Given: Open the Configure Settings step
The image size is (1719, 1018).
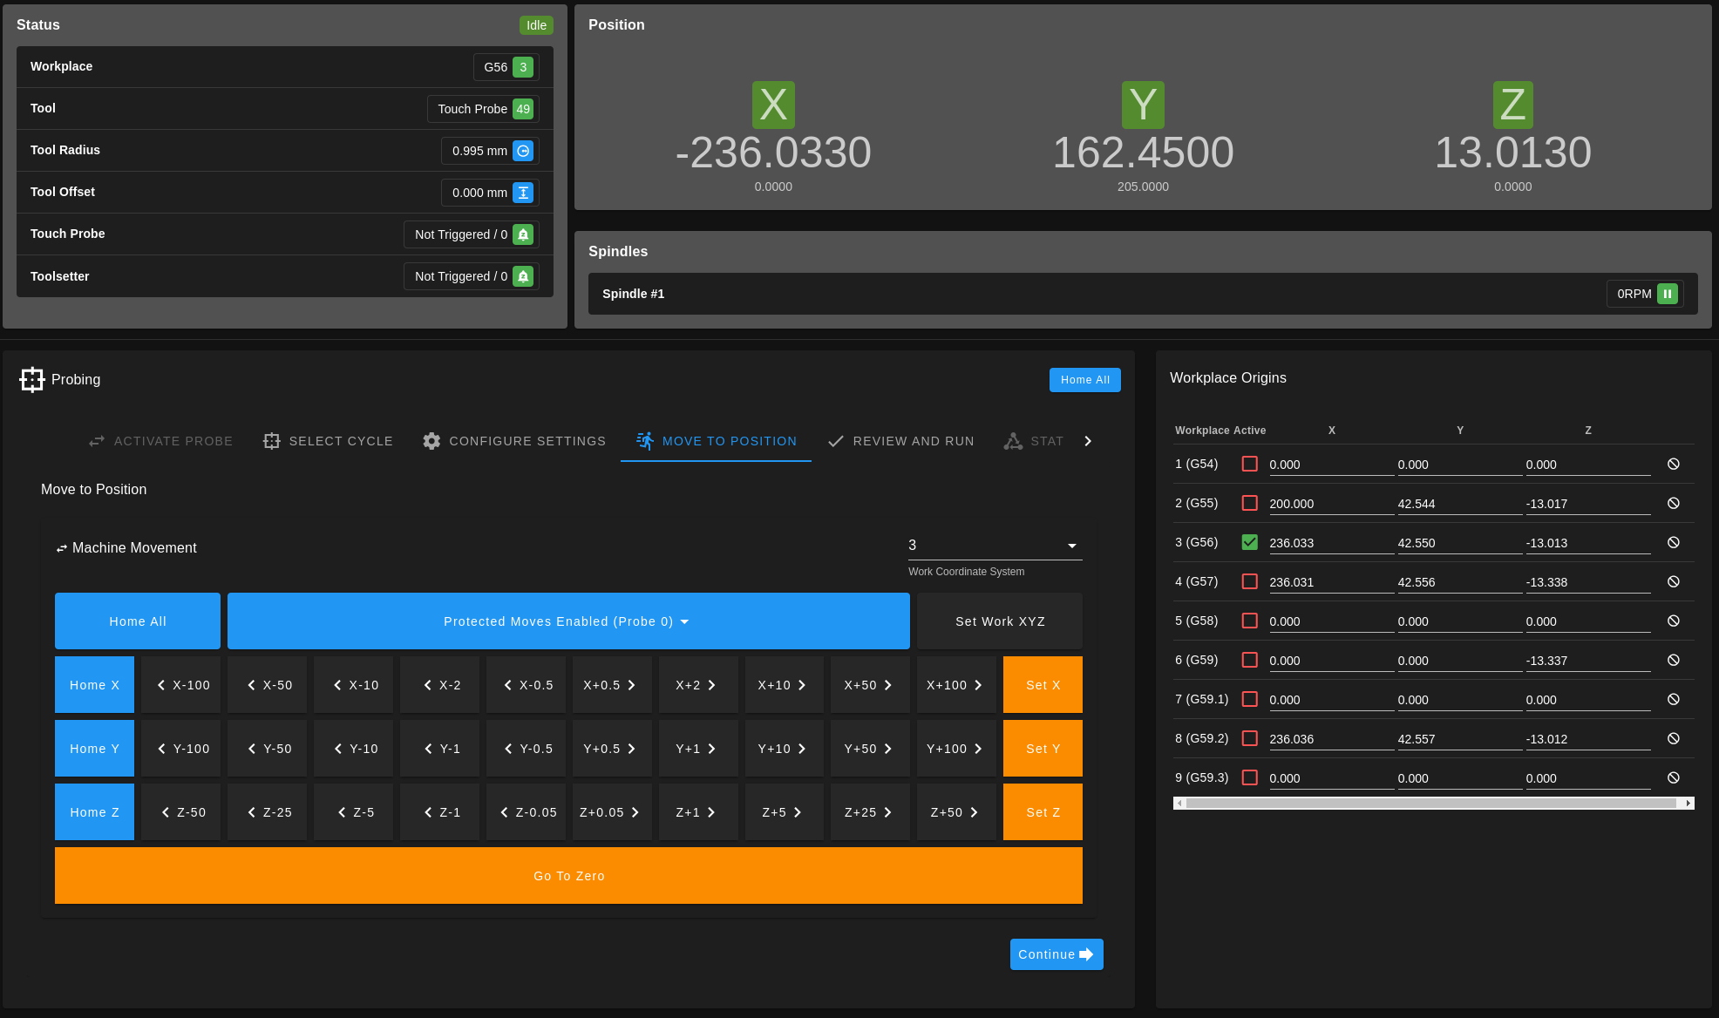Looking at the screenshot, I should (x=514, y=441).
